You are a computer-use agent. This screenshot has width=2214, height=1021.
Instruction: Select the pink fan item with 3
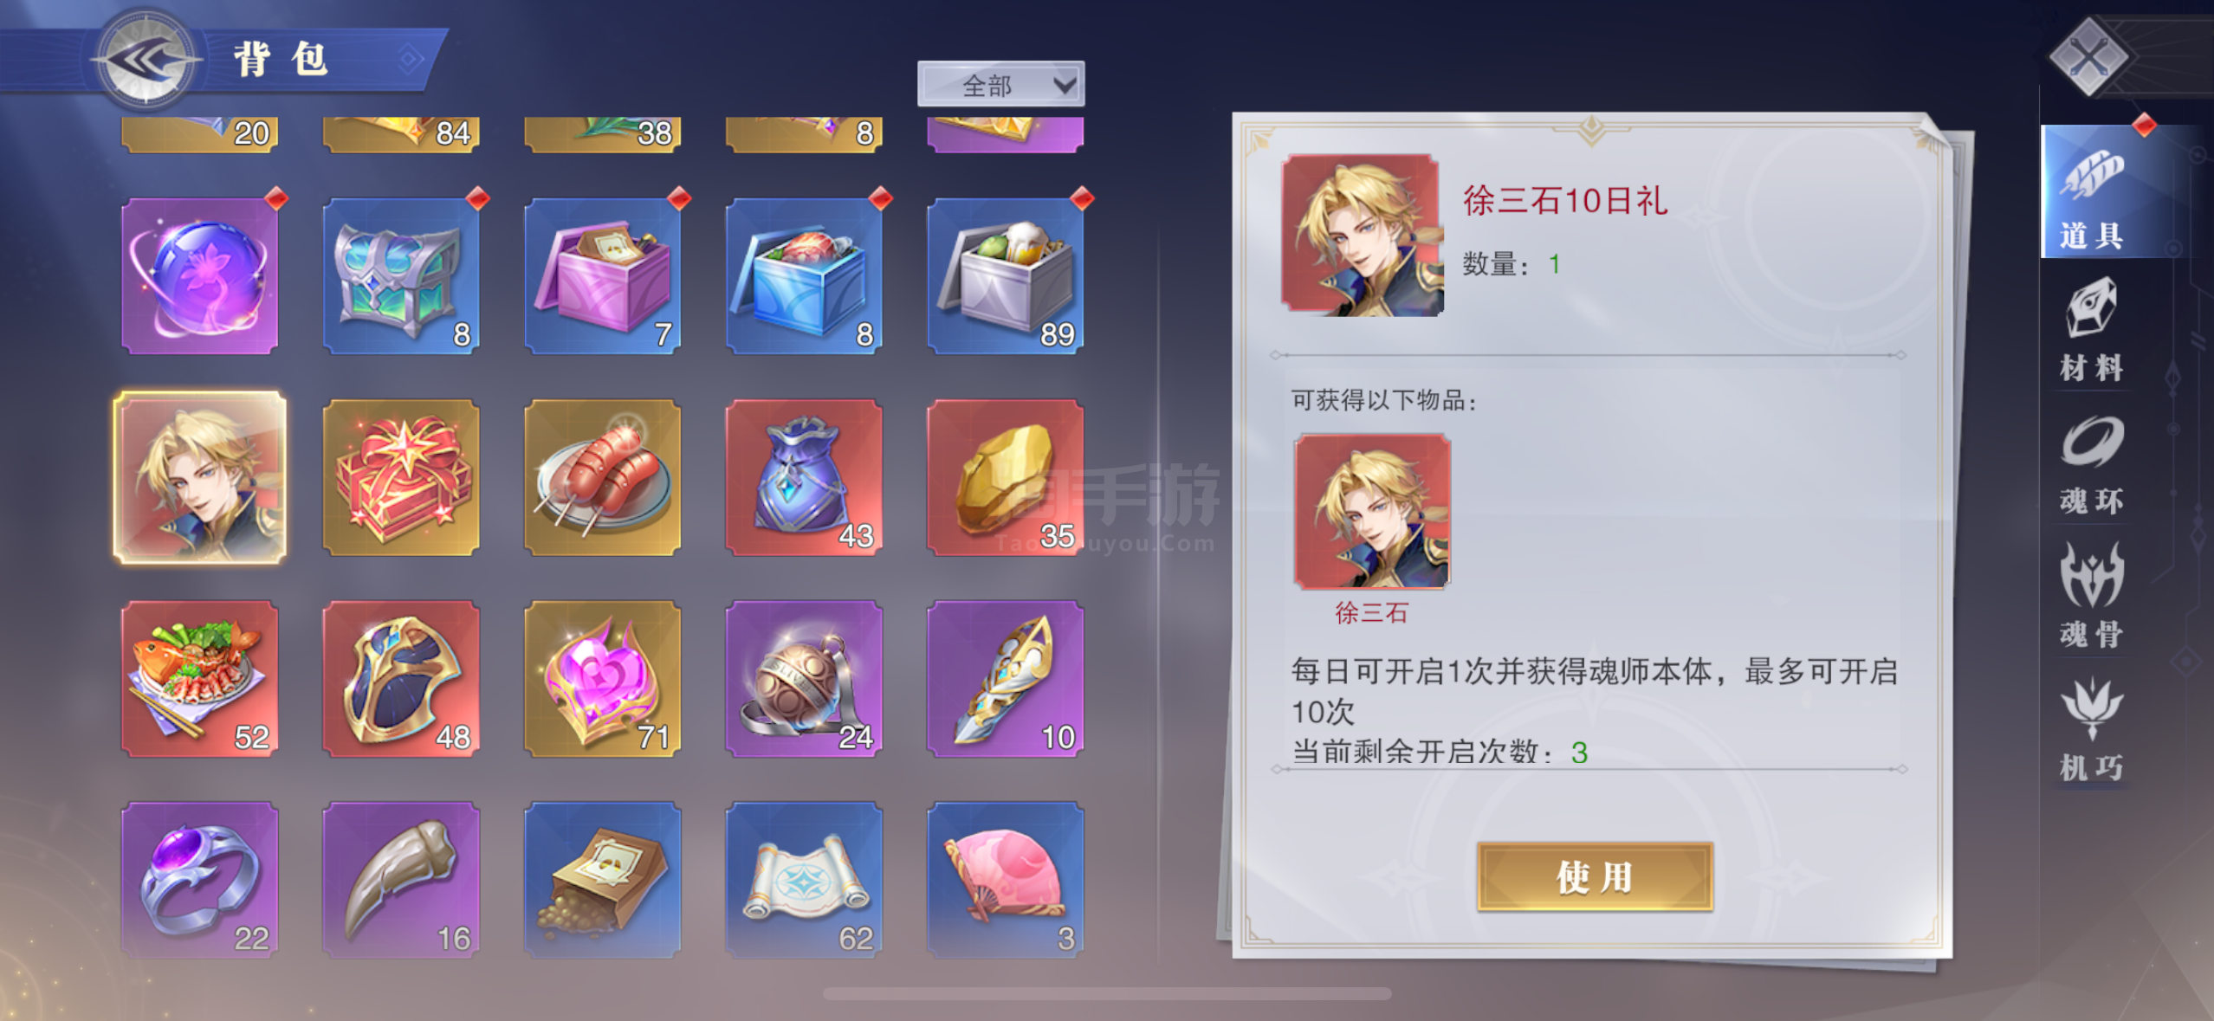[1005, 880]
